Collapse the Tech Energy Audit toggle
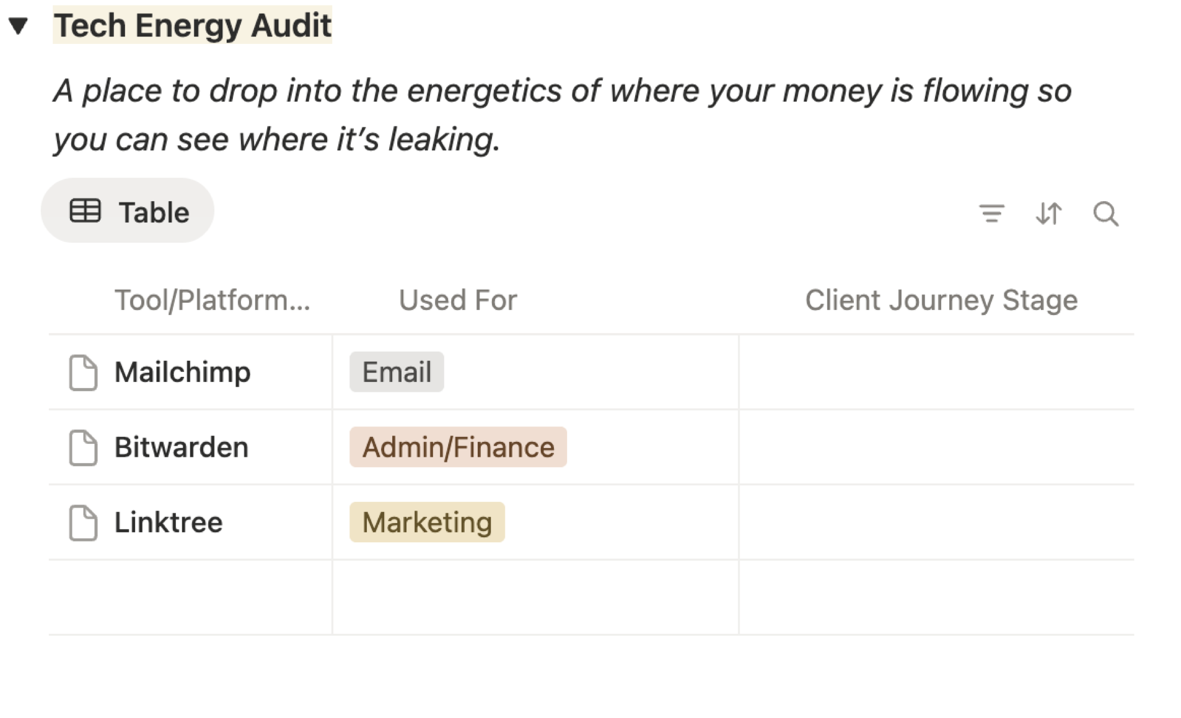The image size is (1181, 718). (x=19, y=26)
